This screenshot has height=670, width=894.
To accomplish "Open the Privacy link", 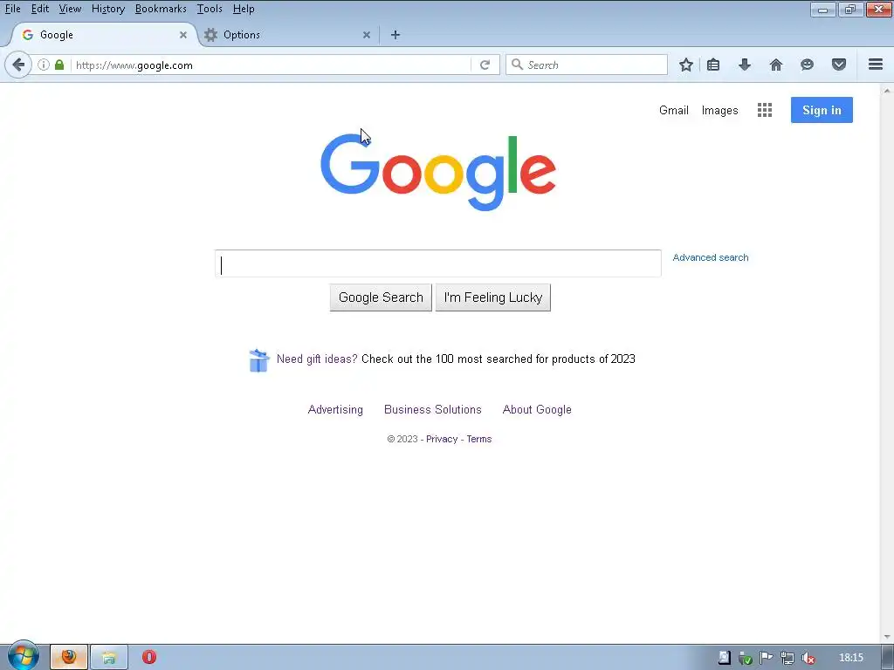I will point(442,440).
